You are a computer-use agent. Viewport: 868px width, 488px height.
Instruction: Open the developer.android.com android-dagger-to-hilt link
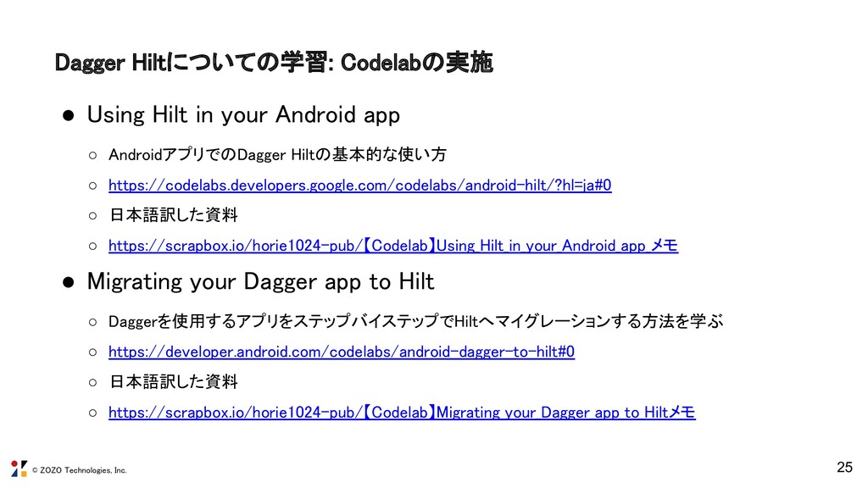point(342,352)
